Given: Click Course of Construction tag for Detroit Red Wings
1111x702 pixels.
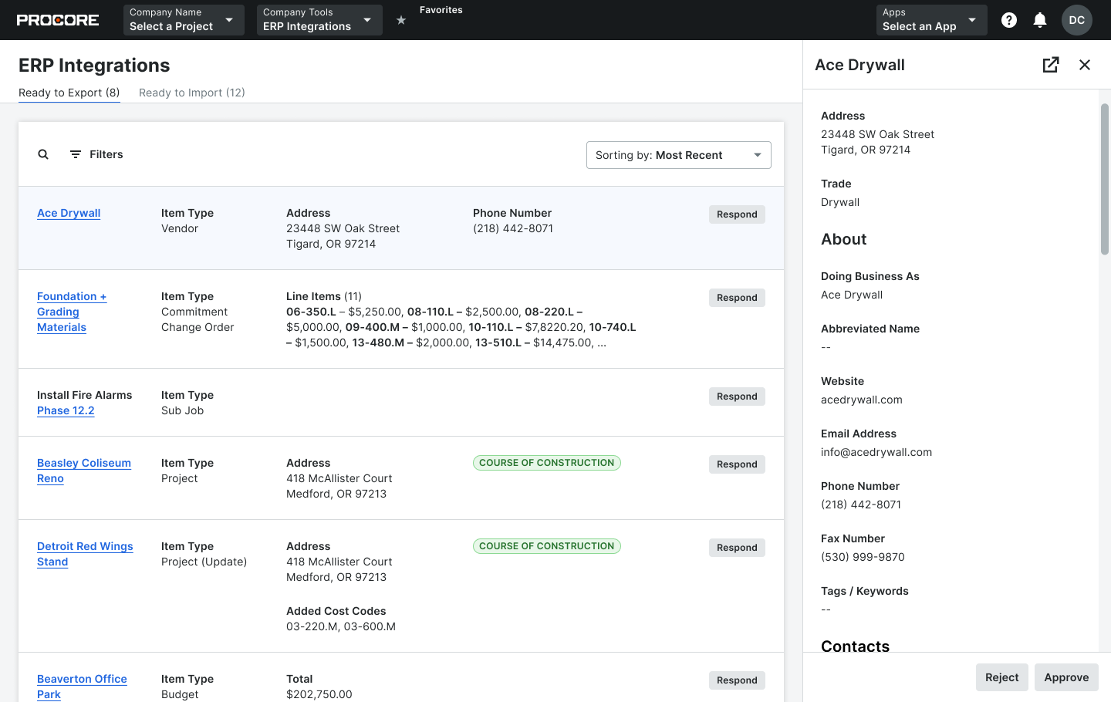Looking at the screenshot, I should click(547, 546).
